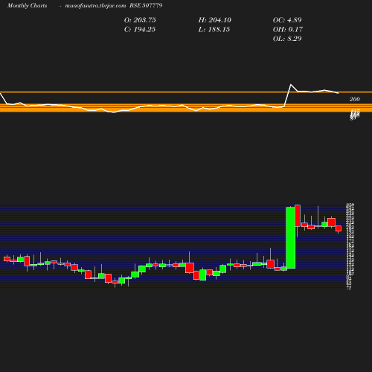Click the 'OH: 0.17' value
Viewport: 372px width, 372px height.
288,30
